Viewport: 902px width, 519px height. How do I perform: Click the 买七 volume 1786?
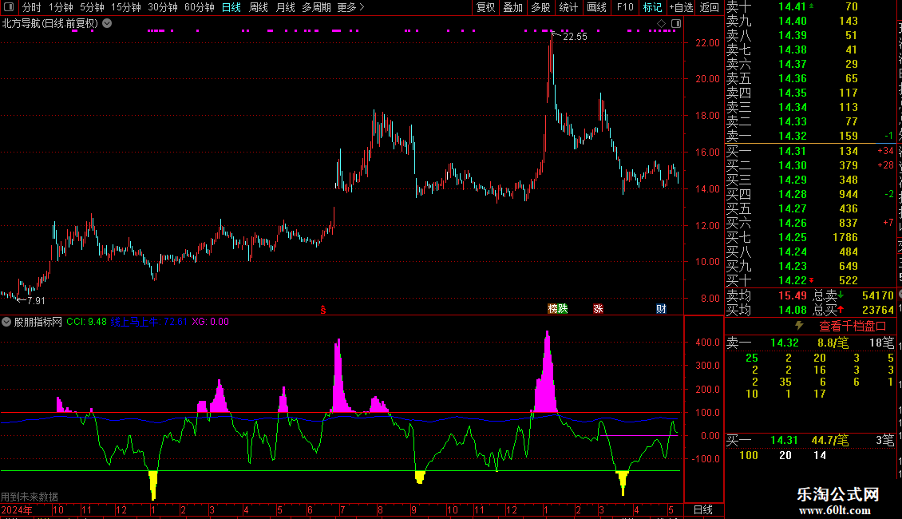click(845, 237)
